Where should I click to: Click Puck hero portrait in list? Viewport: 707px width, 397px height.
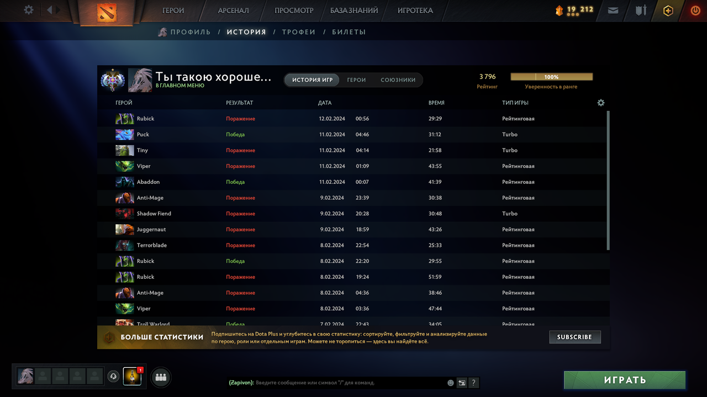pyautogui.click(x=125, y=134)
